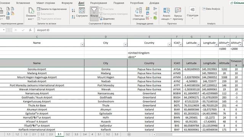
Task: Click the Спільний share button
Action: (237, 3)
